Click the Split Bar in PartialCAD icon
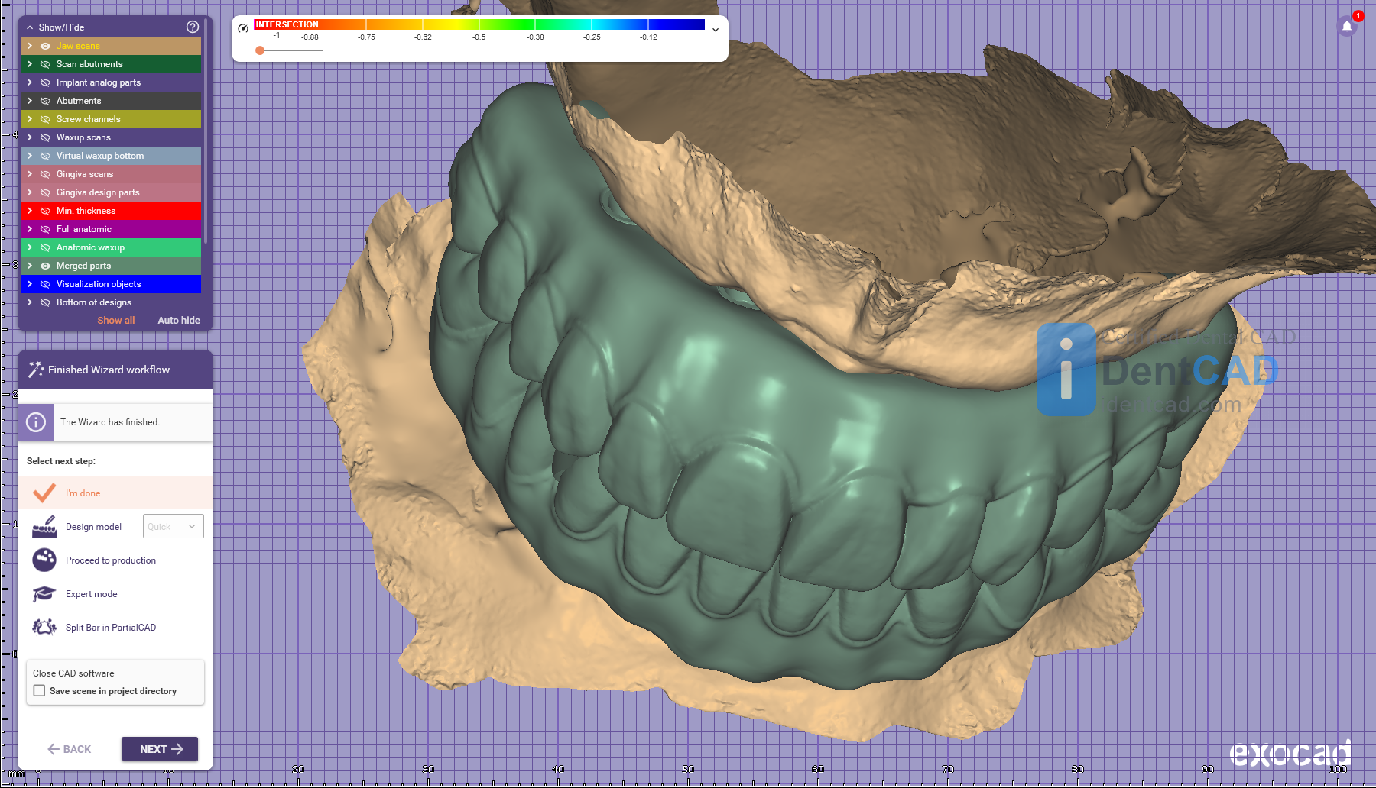Image resolution: width=1376 pixels, height=788 pixels. (x=44, y=628)
